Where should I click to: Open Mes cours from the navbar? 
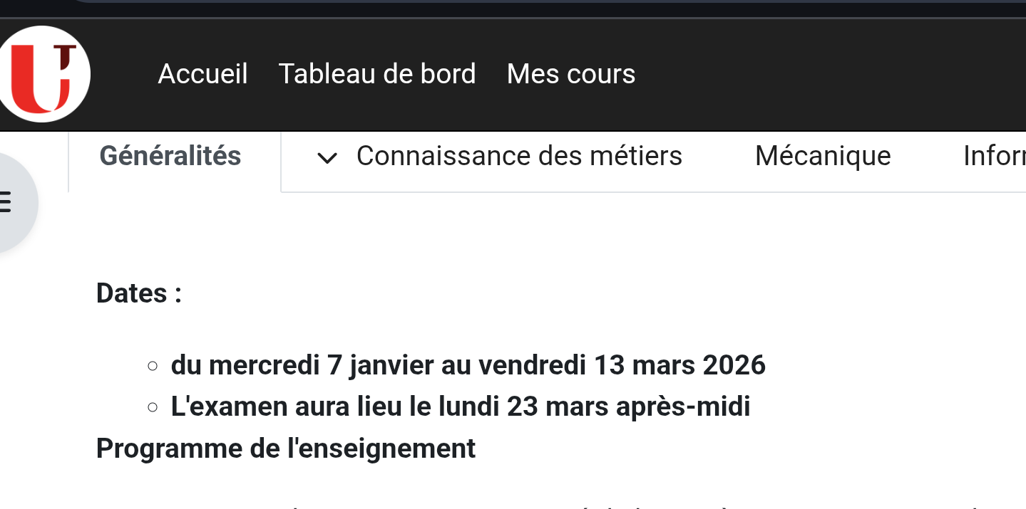pos(570,74)
